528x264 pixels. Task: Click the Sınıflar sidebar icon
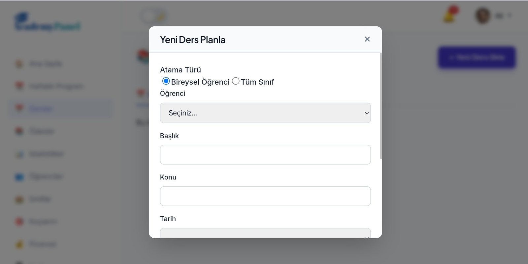(19, 199)
